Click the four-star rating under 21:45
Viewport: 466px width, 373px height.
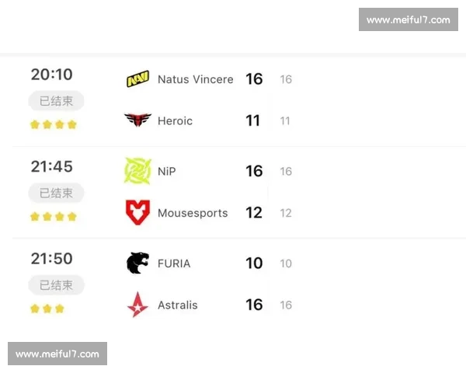point(54,217)
